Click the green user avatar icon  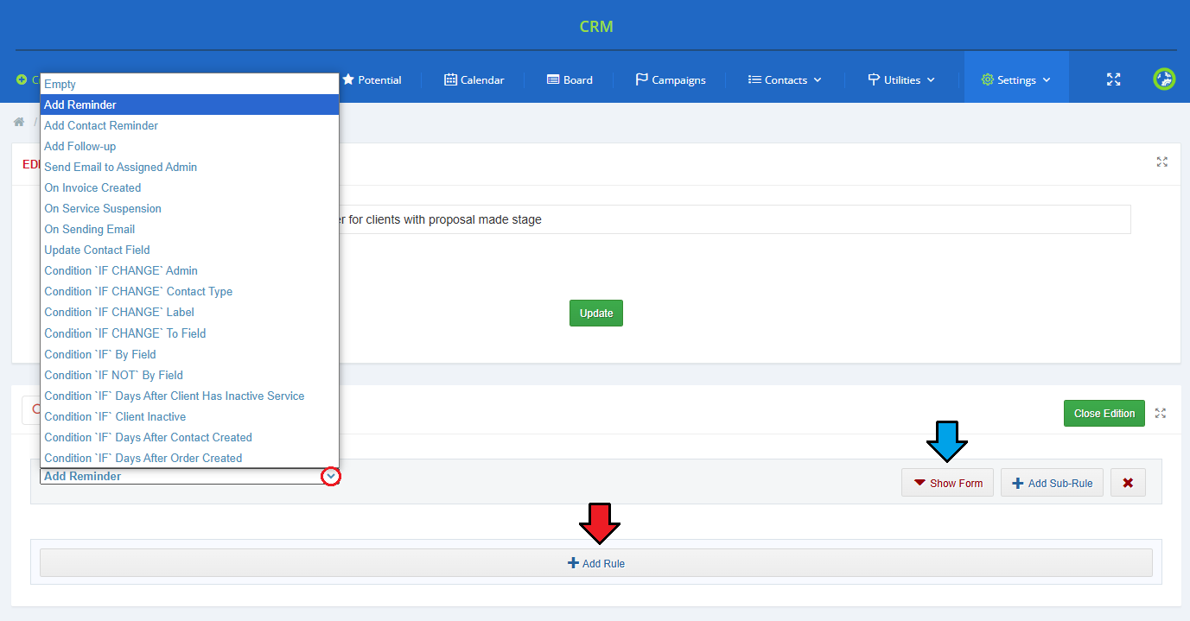[x=1164, y=79]
